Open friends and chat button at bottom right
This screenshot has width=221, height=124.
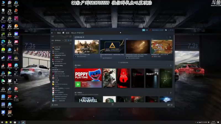tap(170, 105)
